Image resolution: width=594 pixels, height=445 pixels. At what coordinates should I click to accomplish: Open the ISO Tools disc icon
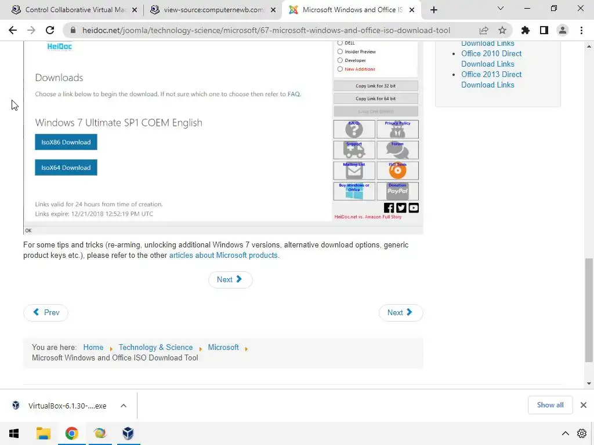[x=397, y=171]
